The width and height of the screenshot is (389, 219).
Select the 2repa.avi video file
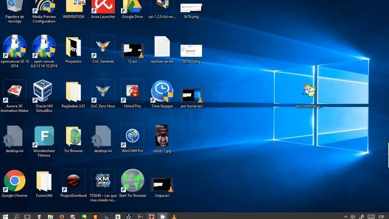(162, 188)
